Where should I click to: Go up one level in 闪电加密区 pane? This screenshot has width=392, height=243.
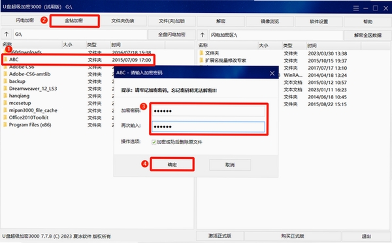point(203,35)
